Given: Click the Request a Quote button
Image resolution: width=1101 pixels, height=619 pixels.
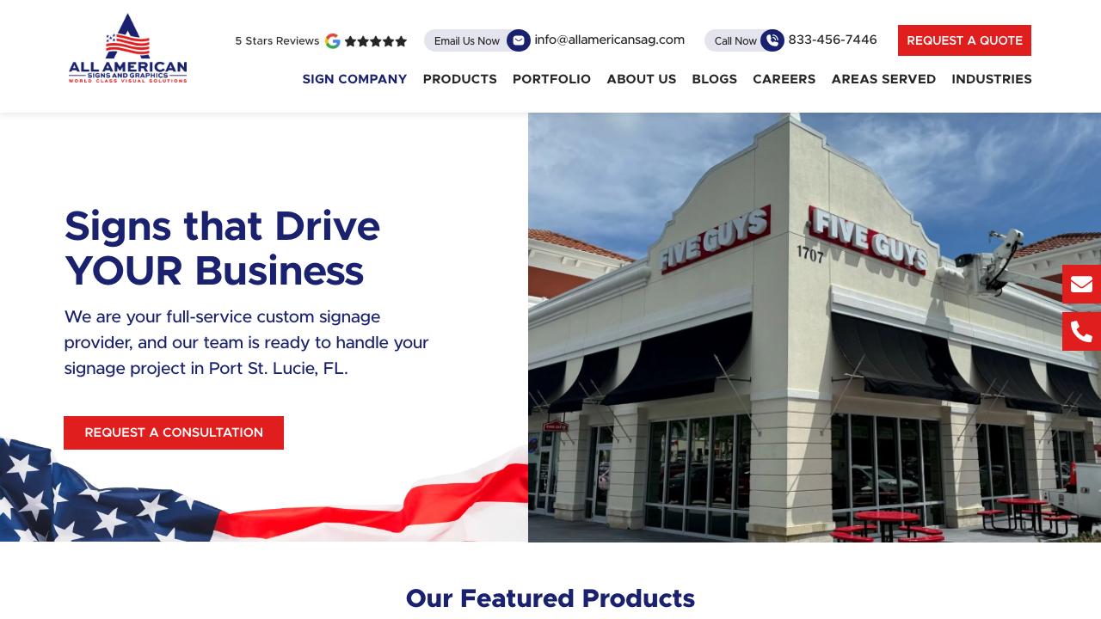Looking at the screenshot, I should pos(964,40).
